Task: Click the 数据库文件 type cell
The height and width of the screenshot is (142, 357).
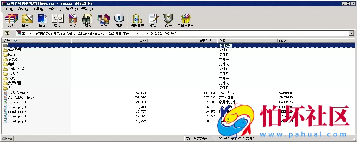Action: click(227, 102)
